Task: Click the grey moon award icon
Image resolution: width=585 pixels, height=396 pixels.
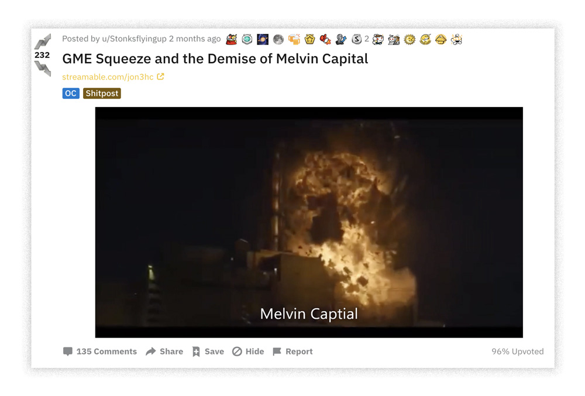Action: (278, 39)
